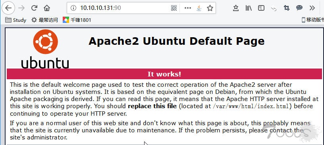Show site information for 10.10.10.131

coord(73,8)
